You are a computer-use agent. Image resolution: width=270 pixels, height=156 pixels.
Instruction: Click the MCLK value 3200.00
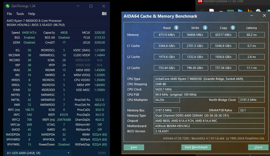[x=100, y=33]
